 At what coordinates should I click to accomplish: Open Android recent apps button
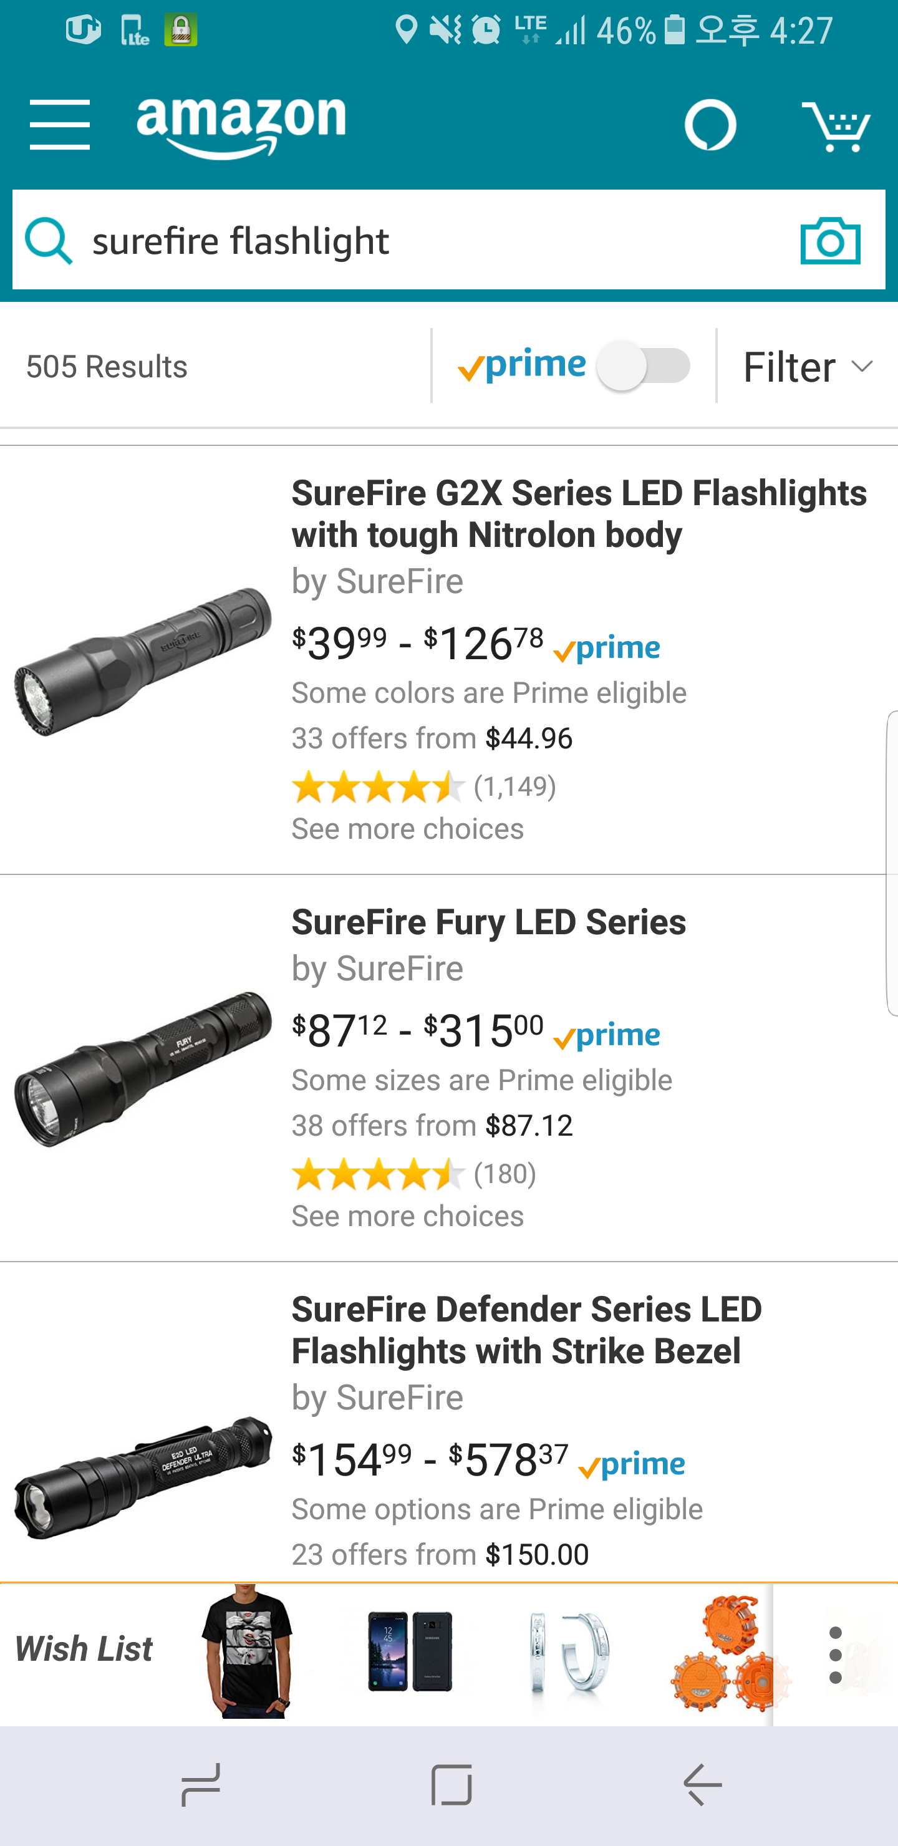tap(201, 1784)
